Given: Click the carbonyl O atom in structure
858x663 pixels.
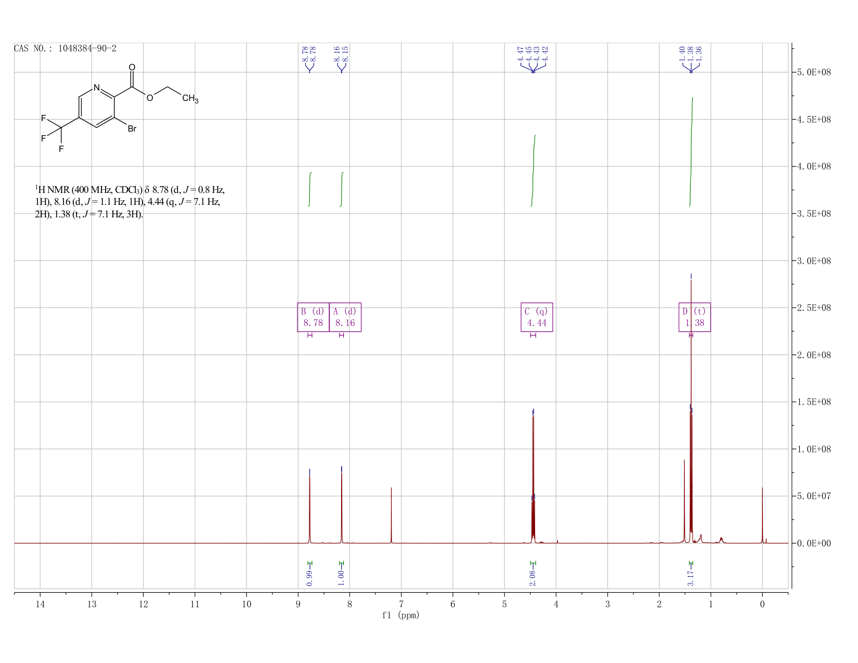Looking at the screenshot, I should coord(132,68).
